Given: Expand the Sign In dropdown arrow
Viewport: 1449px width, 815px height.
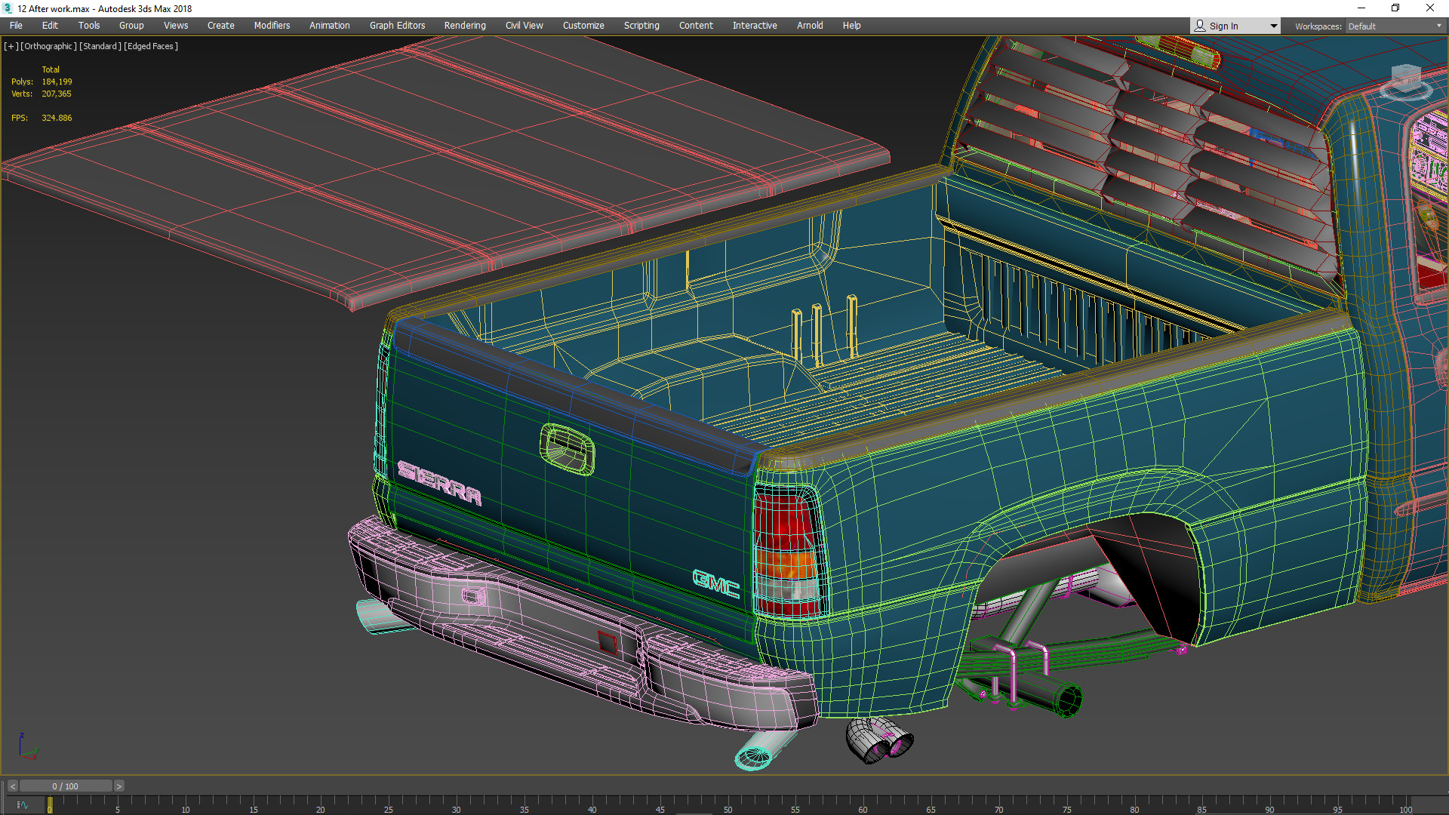Looking at the screenshot, I should pyautogui.click(x=1273, y=26).
